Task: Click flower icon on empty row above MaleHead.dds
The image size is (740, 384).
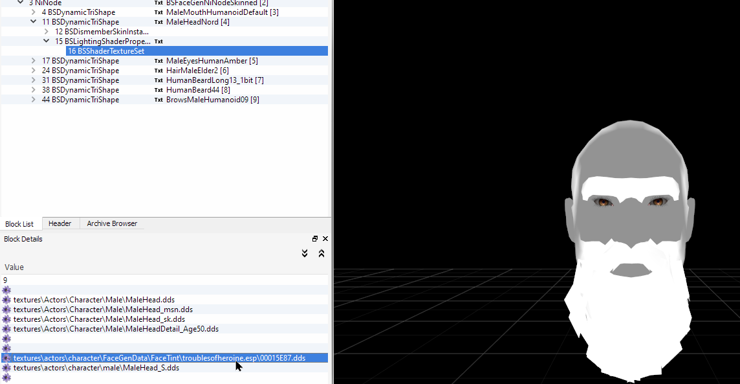Action: (x=6, y=290)
